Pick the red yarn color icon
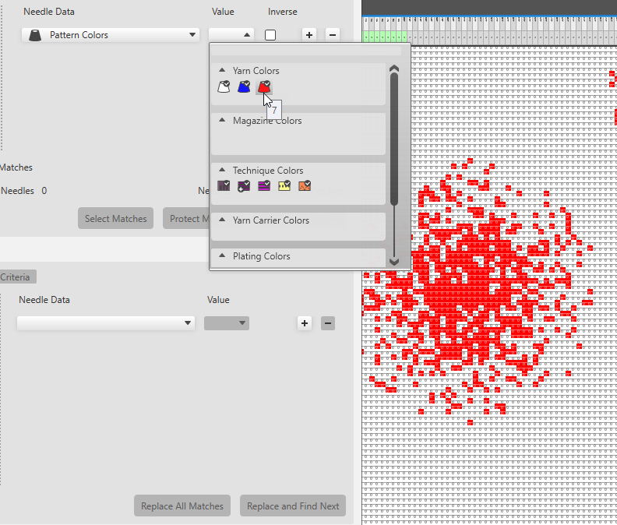 coord(265,87)
